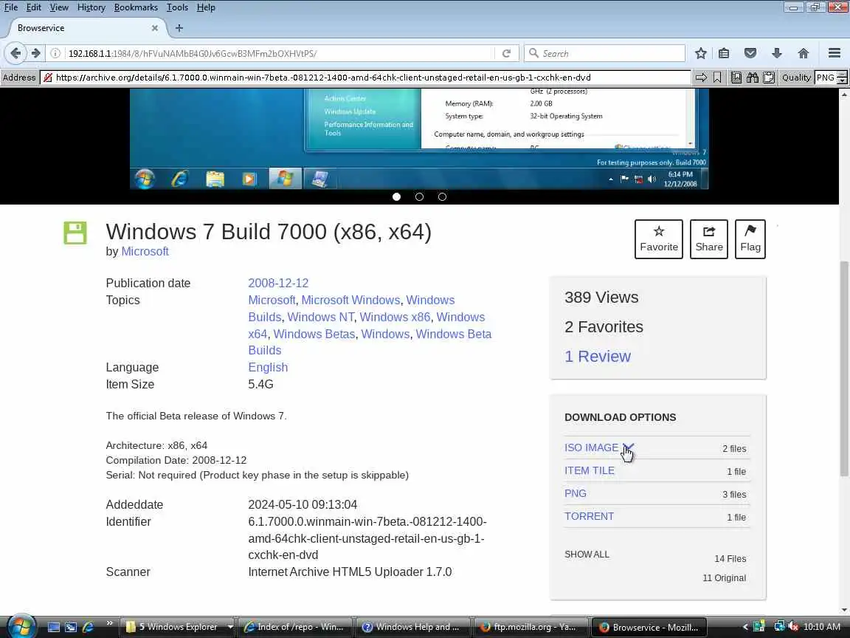
Task: Click the forward navigation arrow
Action: pyautogui.click(x=35, y=53)
